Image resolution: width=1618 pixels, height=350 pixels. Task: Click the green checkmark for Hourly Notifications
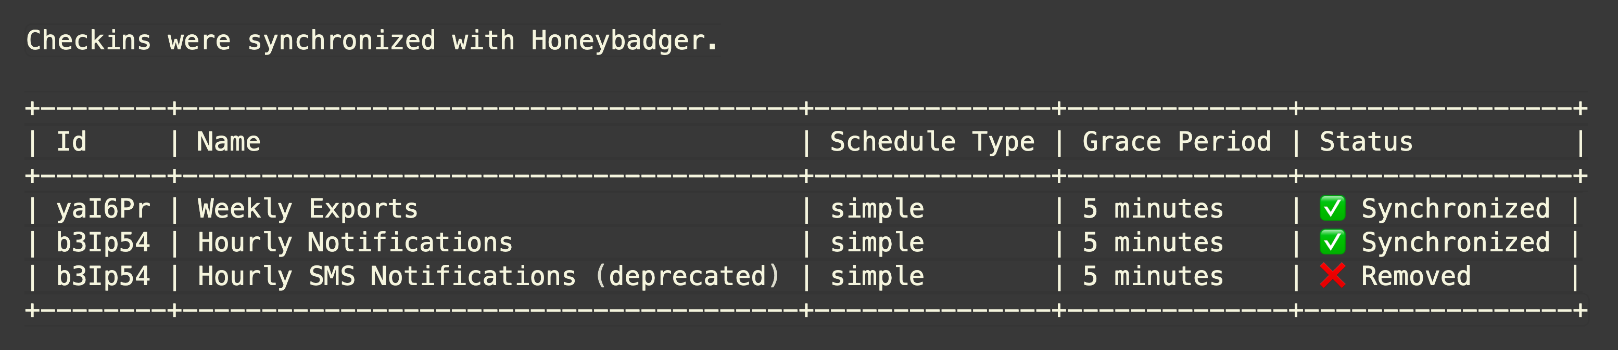coord(1332,243)
